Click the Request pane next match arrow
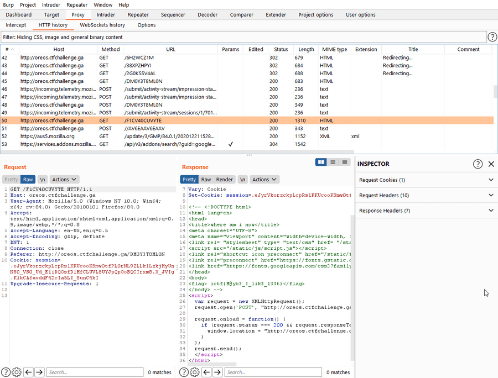The width and height of the screenshot is (498, 378). pos(39,372)
